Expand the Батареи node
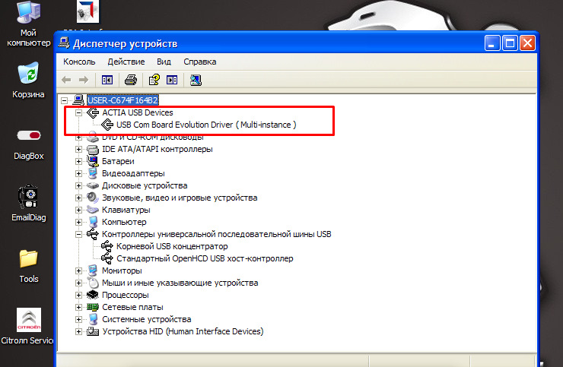 tap(78, 161)
